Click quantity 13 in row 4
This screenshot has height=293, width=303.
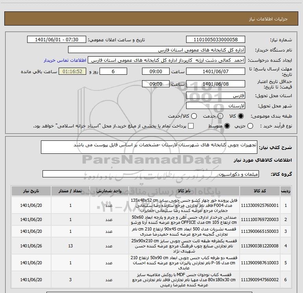pyautogui.click(x=70, y=246)
